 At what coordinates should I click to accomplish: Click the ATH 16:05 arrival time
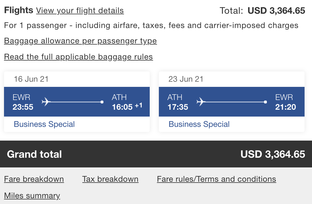coord(122,107)
